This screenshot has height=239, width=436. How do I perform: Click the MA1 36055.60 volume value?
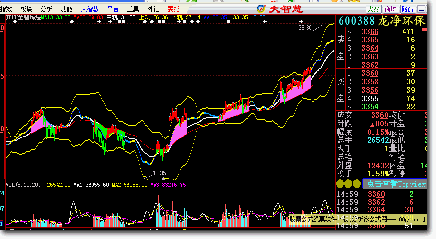point(91,185)
